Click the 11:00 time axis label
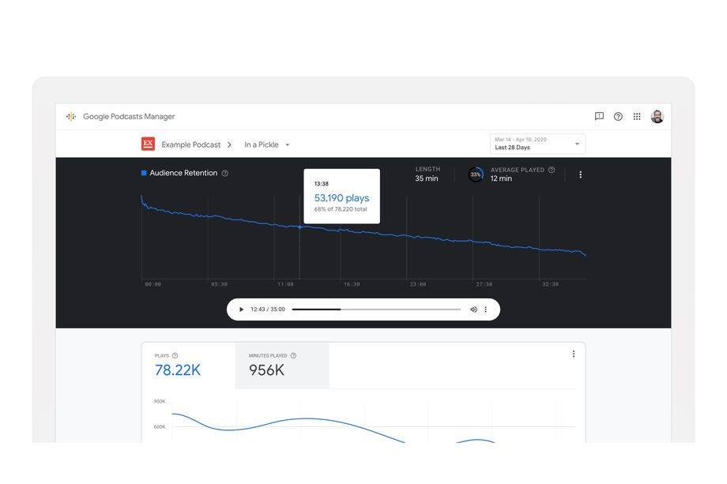Viewport: 727px width, 484px height. pos(285,284)
